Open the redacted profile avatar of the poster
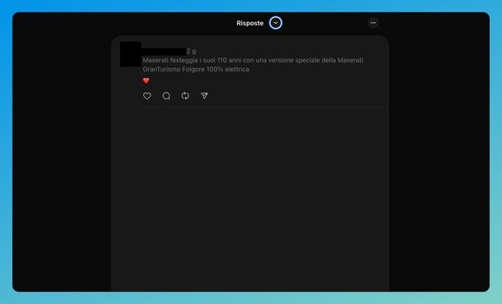The height and width of the screenshot is (304, 502). pyautogui.click(x=131, y=53)
